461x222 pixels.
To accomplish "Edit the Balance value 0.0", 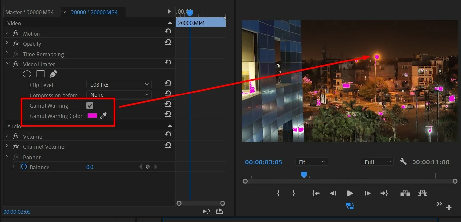I will pyautogui.click(x=90, y=167).
